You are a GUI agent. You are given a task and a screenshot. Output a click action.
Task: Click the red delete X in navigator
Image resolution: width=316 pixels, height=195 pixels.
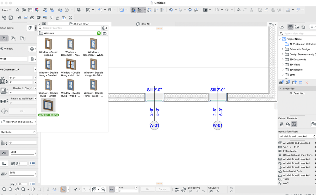pyautogui.click(x=307, y=83)
